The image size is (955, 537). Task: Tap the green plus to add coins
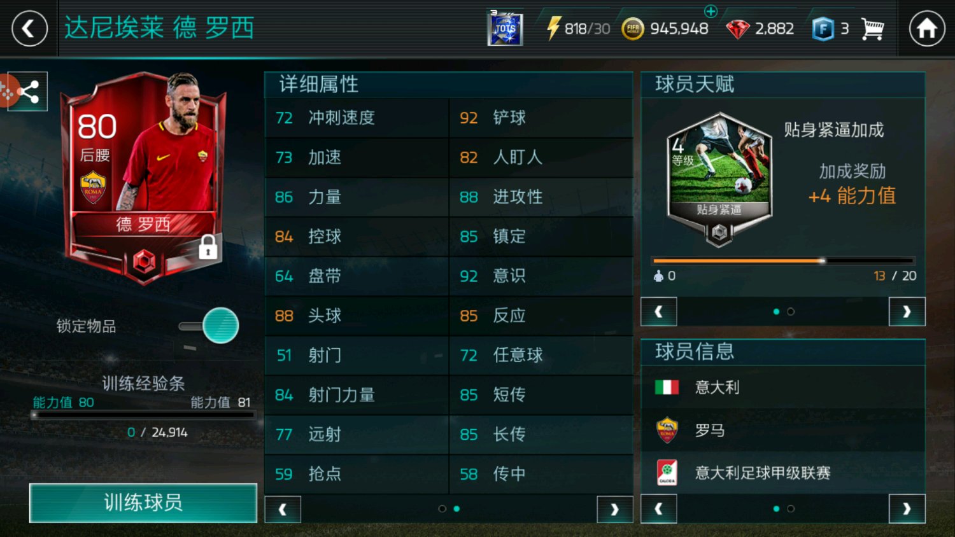(711, 11)
